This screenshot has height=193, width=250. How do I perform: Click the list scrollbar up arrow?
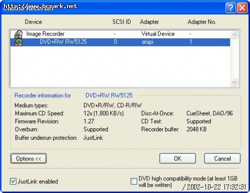[x=234, y=35]
